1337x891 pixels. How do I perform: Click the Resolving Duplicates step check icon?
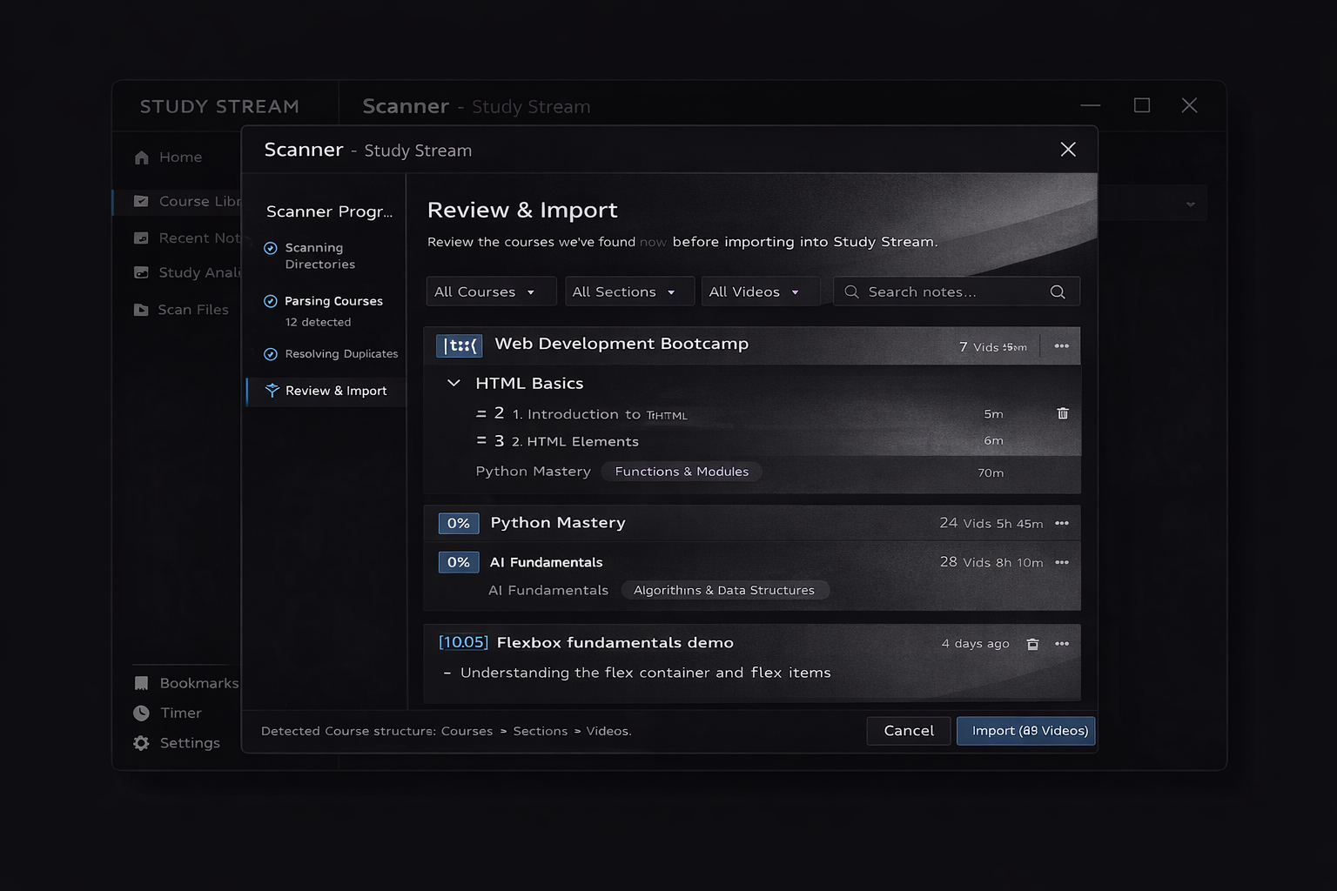point(271,354)
